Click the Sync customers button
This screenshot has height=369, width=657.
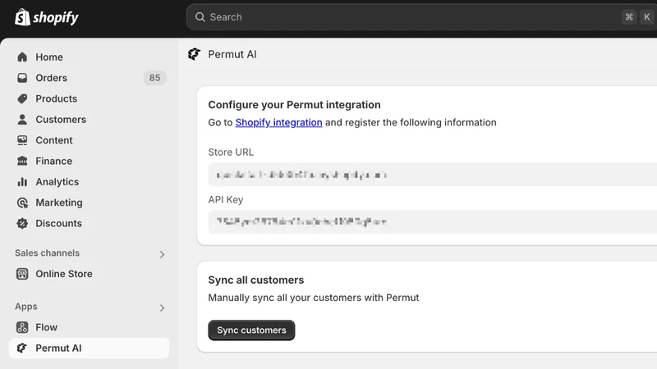(x=251, y=330)
